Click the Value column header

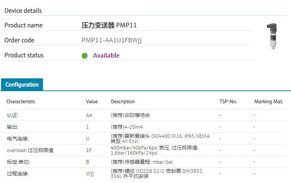pyautogui.click(x=92, y=102)
